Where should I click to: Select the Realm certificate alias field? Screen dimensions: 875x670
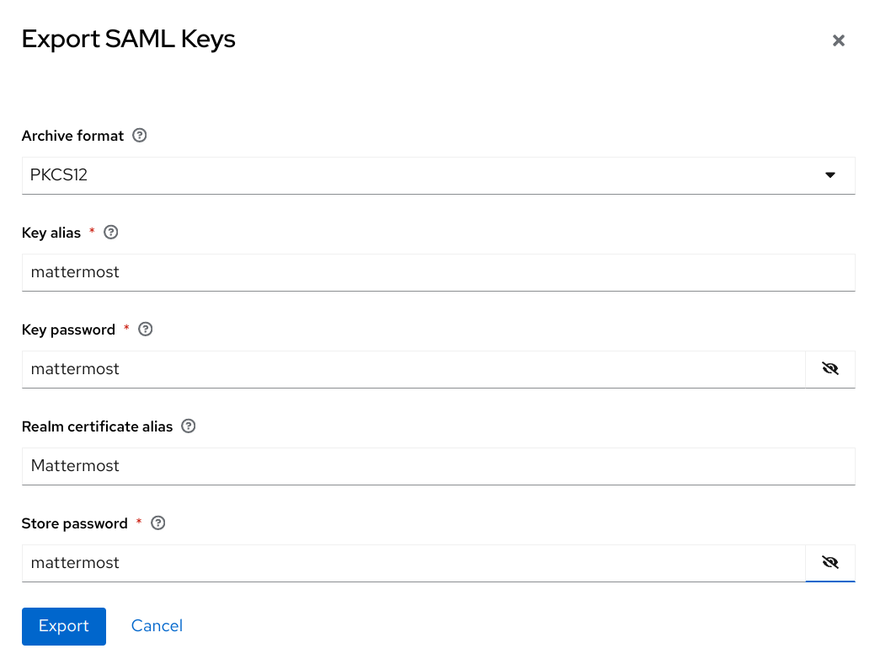[337, 466]
